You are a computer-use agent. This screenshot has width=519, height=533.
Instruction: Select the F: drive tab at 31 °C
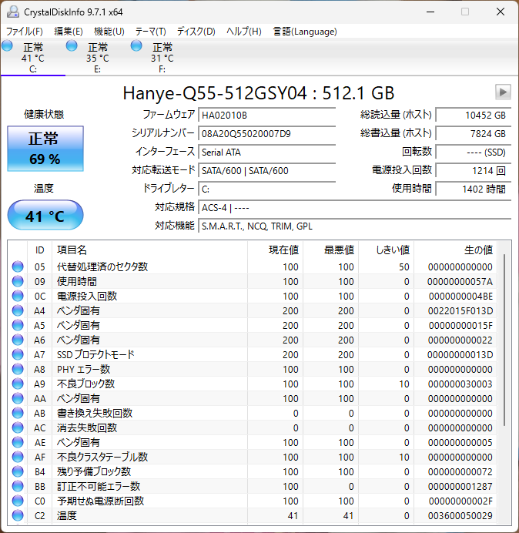162,57
